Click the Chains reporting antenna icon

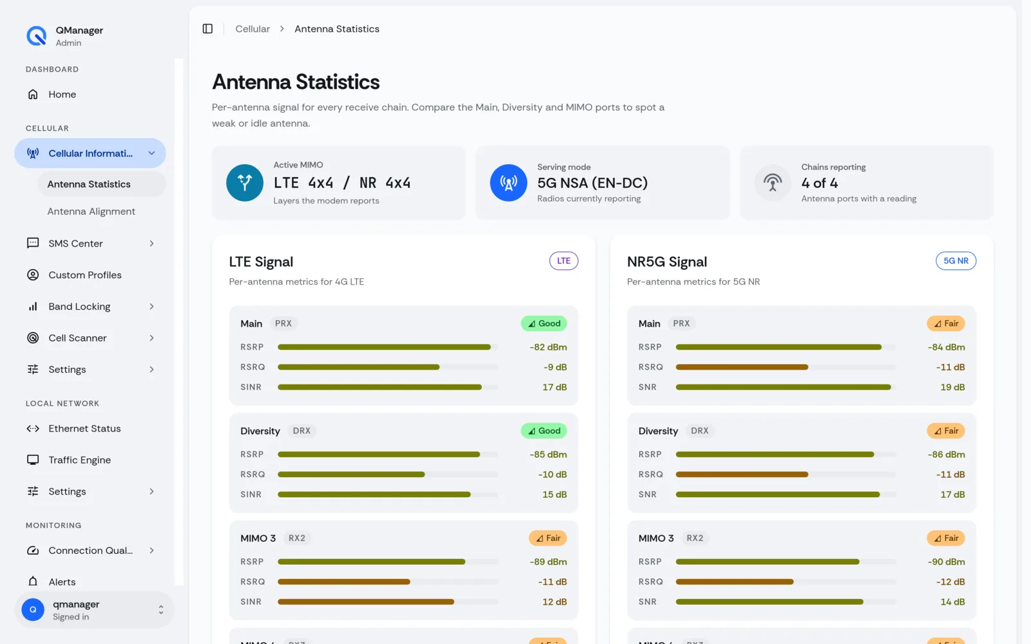point(773,183)
